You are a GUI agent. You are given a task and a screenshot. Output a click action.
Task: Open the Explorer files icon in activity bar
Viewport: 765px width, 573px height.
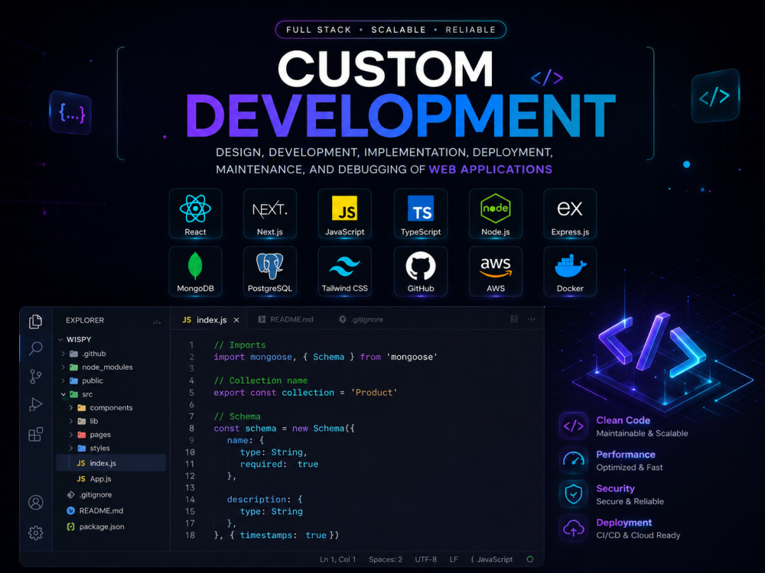pyautogui.click(x=36, y=322)
